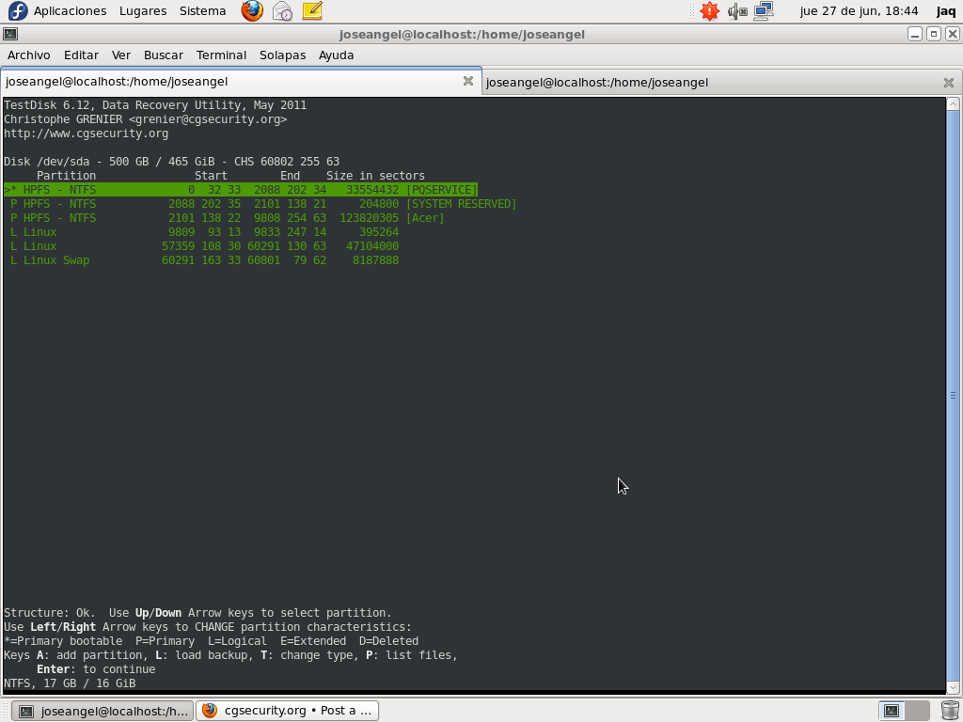The image size is (963, 722).
Task: Select the first joseangel@localhost terminal tab
Action: tap(241, 81)
